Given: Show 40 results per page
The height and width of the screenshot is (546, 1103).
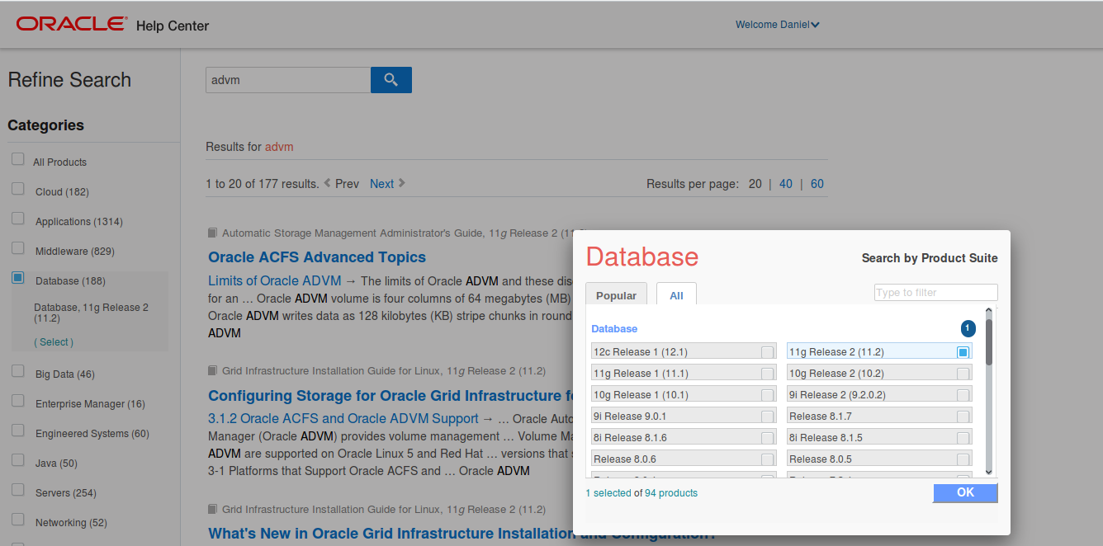Looking at the screenshot, I should [x=785, y=184].
